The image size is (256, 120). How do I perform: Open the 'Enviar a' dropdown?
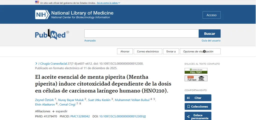[171, 51]
